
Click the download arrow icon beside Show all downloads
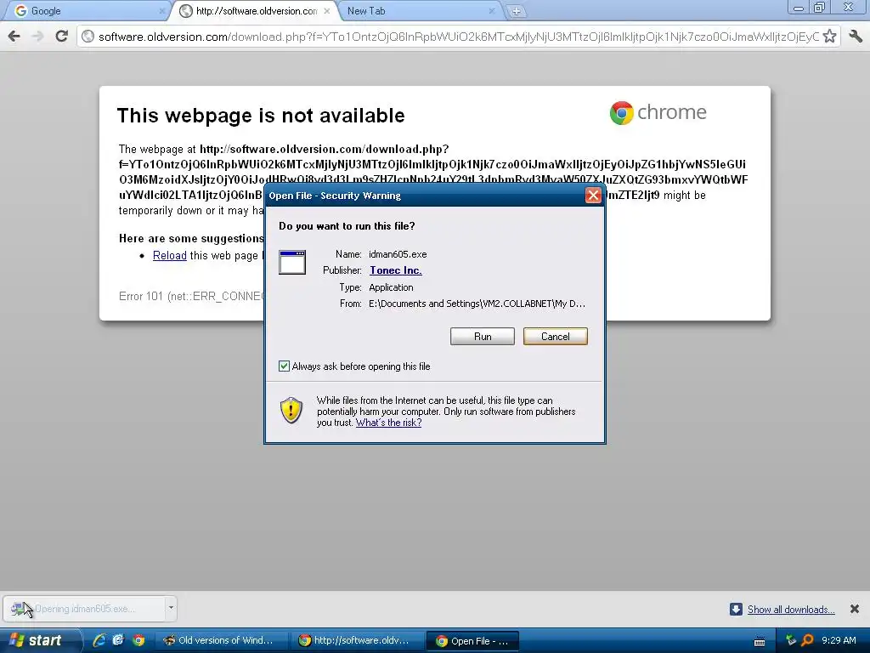(736, 609)
